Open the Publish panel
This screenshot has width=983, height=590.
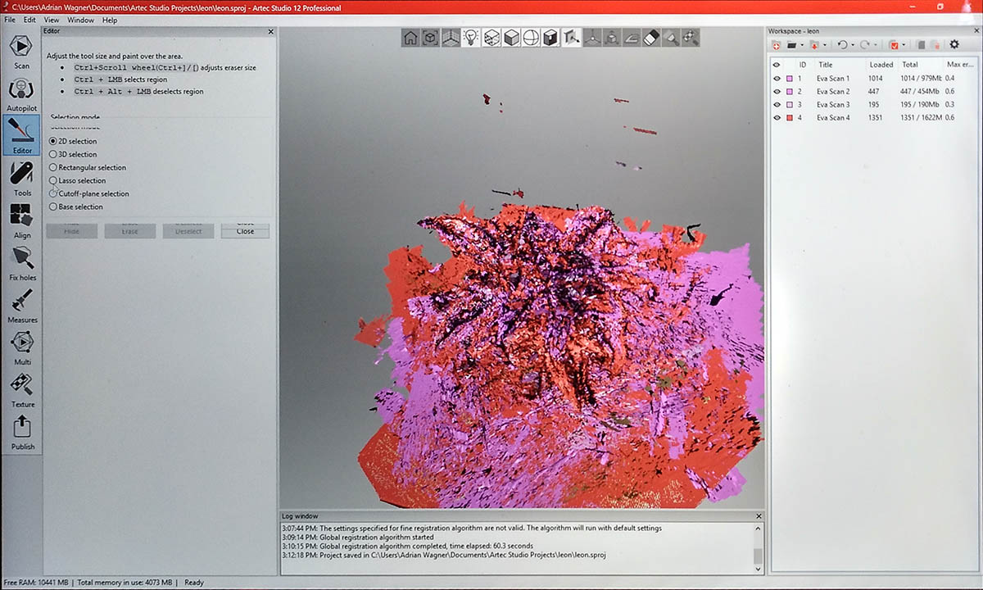tap(22, 433)
